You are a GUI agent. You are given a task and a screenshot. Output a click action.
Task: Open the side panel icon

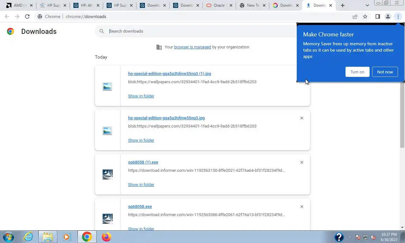pos(377,16)
